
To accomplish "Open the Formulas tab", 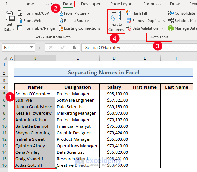I will (152, 4).
